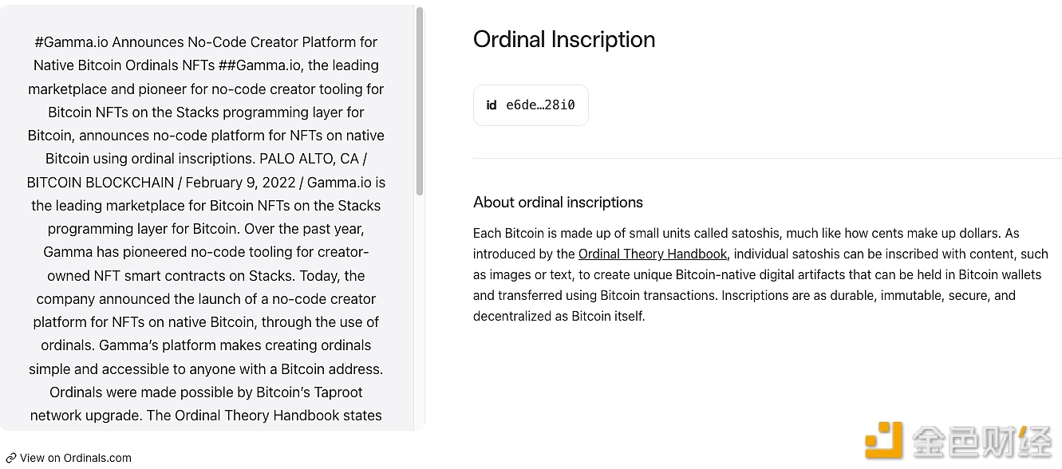Viewport: 1062px width, 469px height.
Task: Click the Ordinals were made possible line
Action: 206,392
